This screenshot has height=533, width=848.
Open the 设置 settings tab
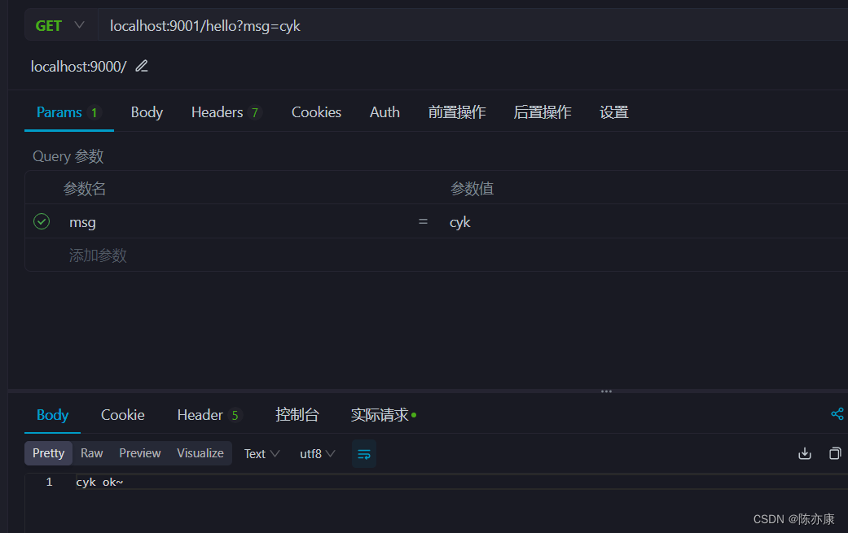coord(613,111)
